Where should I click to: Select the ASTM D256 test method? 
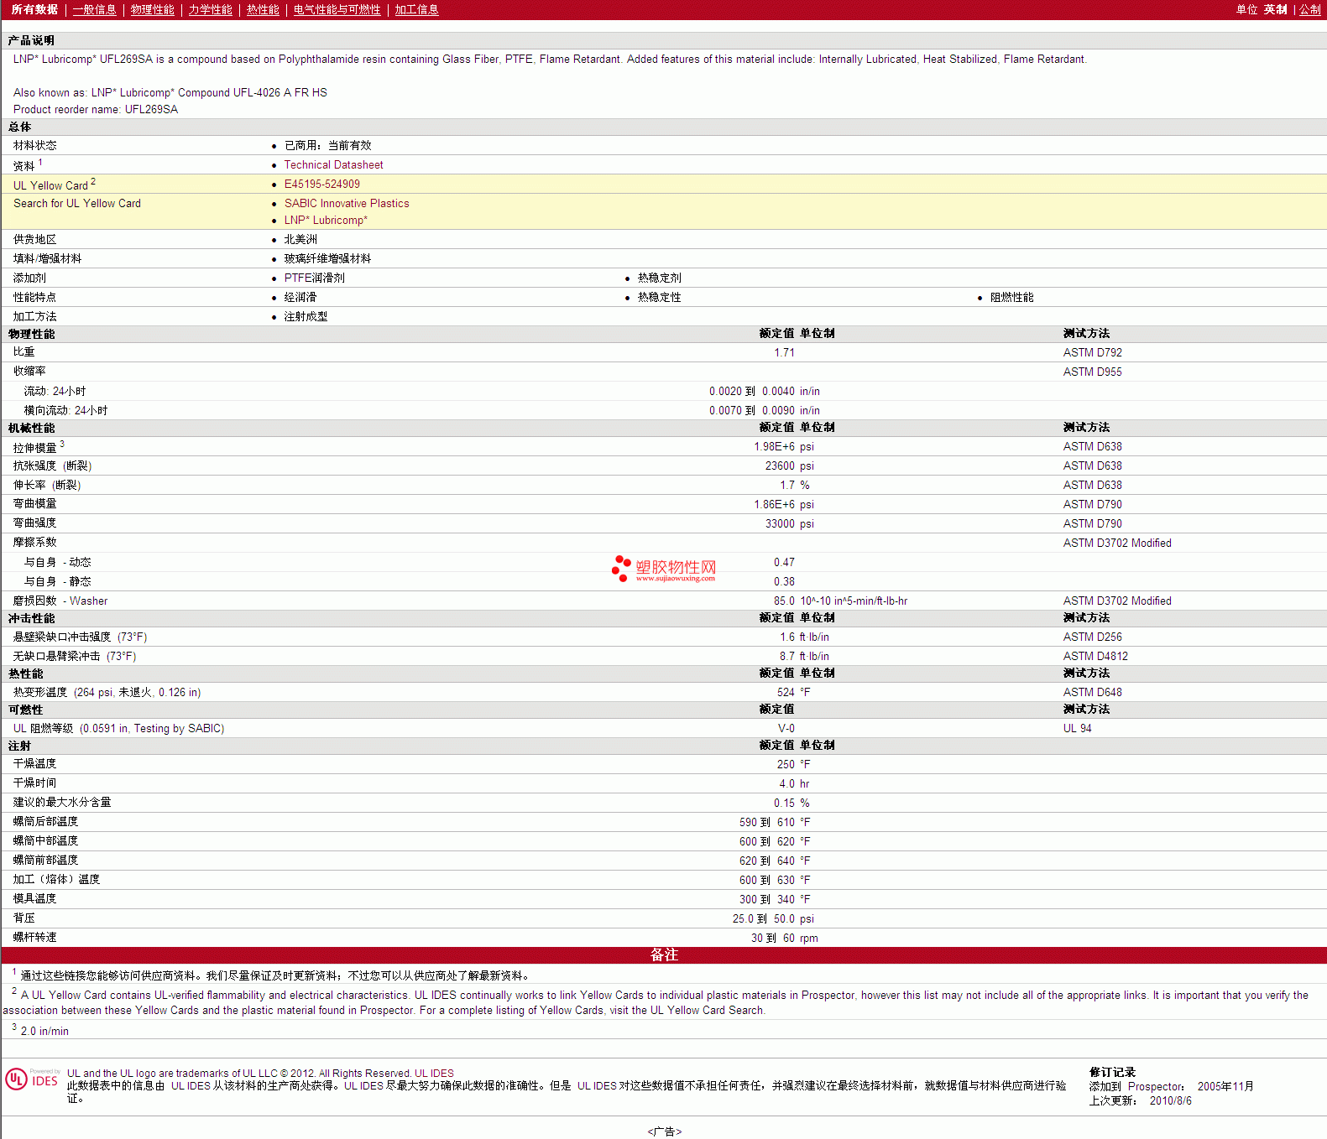coord(1092,637)
